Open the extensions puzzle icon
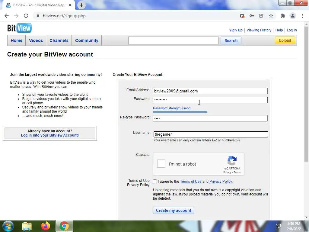309x232 pixels. click(283, 16)
